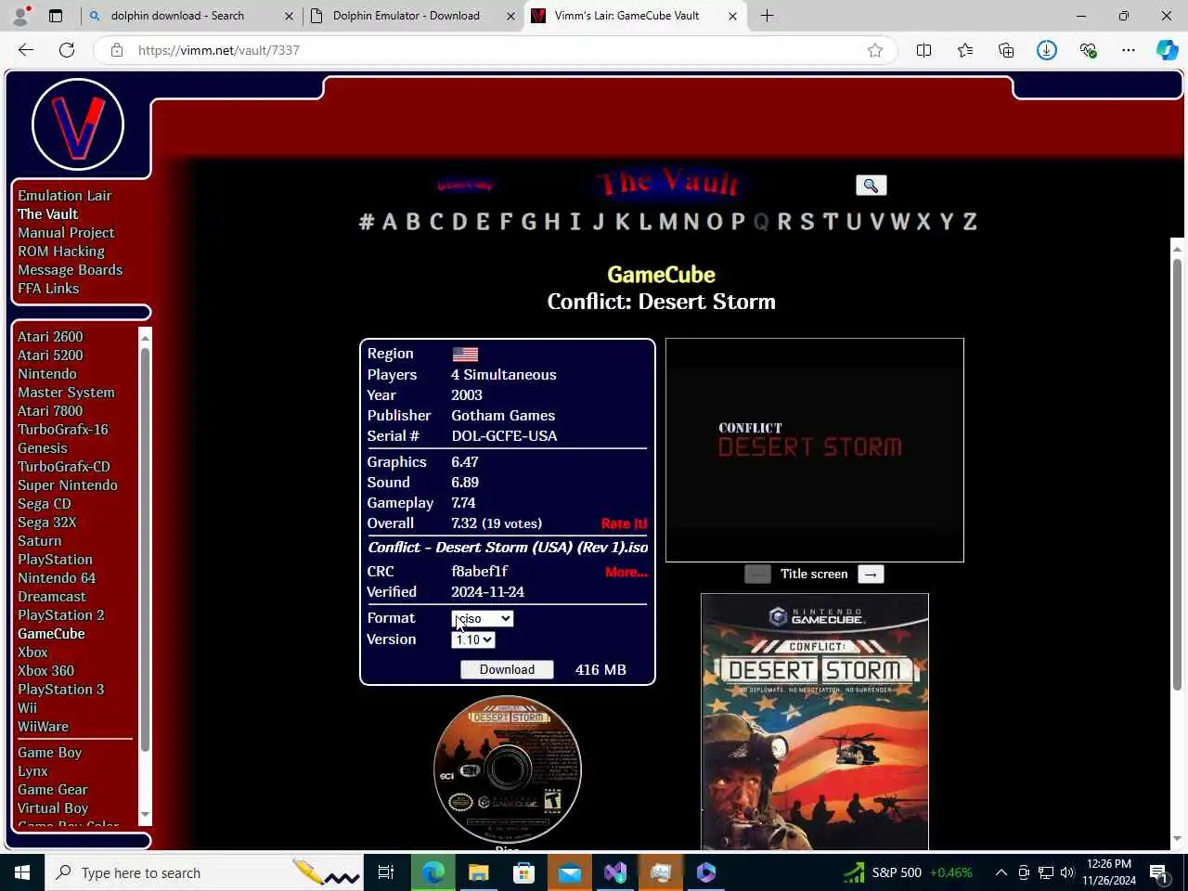This screenshot has height=891, width=1188.
Task: Open Message Boards menu link
Action: pyautogui.click(x=70, y=270)
